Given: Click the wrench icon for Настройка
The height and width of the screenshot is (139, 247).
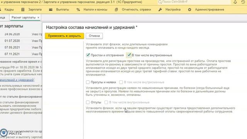Looking at the screenshot, I should click(x=160, y=10).
